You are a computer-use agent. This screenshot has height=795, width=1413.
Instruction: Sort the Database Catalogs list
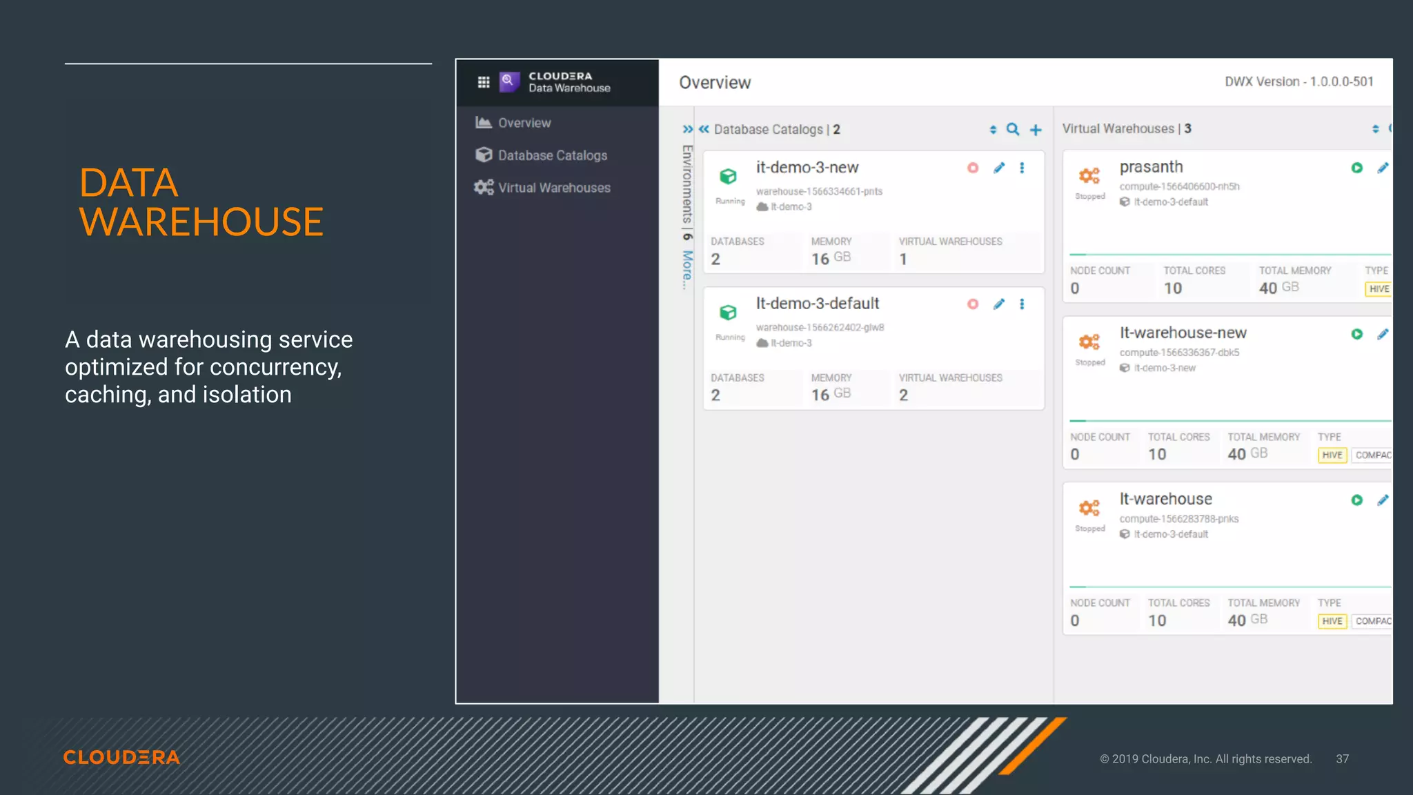pyautogui.click(x=993, y=130)
